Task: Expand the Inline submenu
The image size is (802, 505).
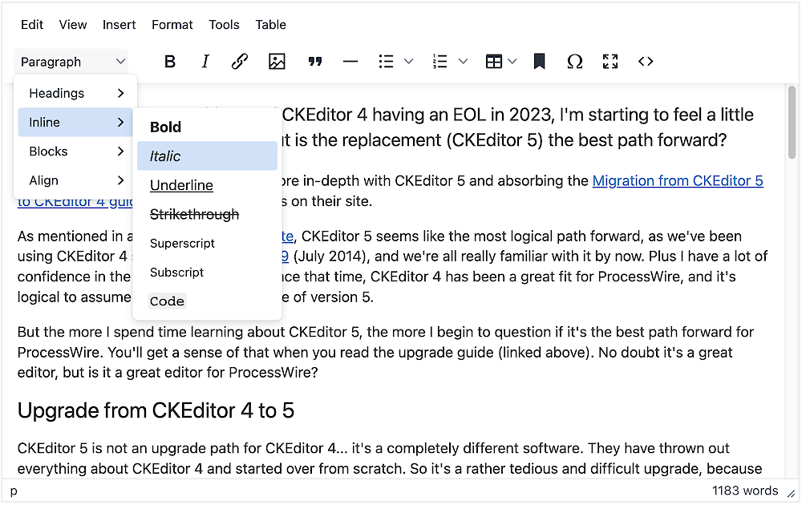Action: (x=75, y=123)
